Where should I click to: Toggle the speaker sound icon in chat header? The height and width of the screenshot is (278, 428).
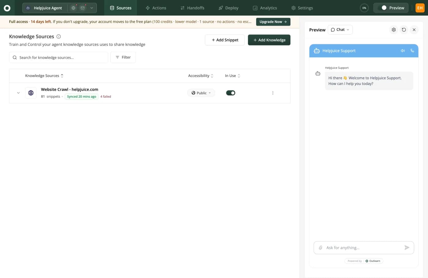(x=403, y=51)
